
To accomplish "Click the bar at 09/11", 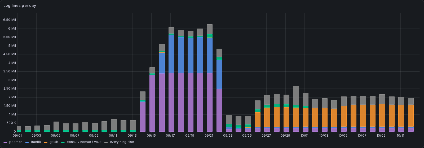I will click(114, 125).
